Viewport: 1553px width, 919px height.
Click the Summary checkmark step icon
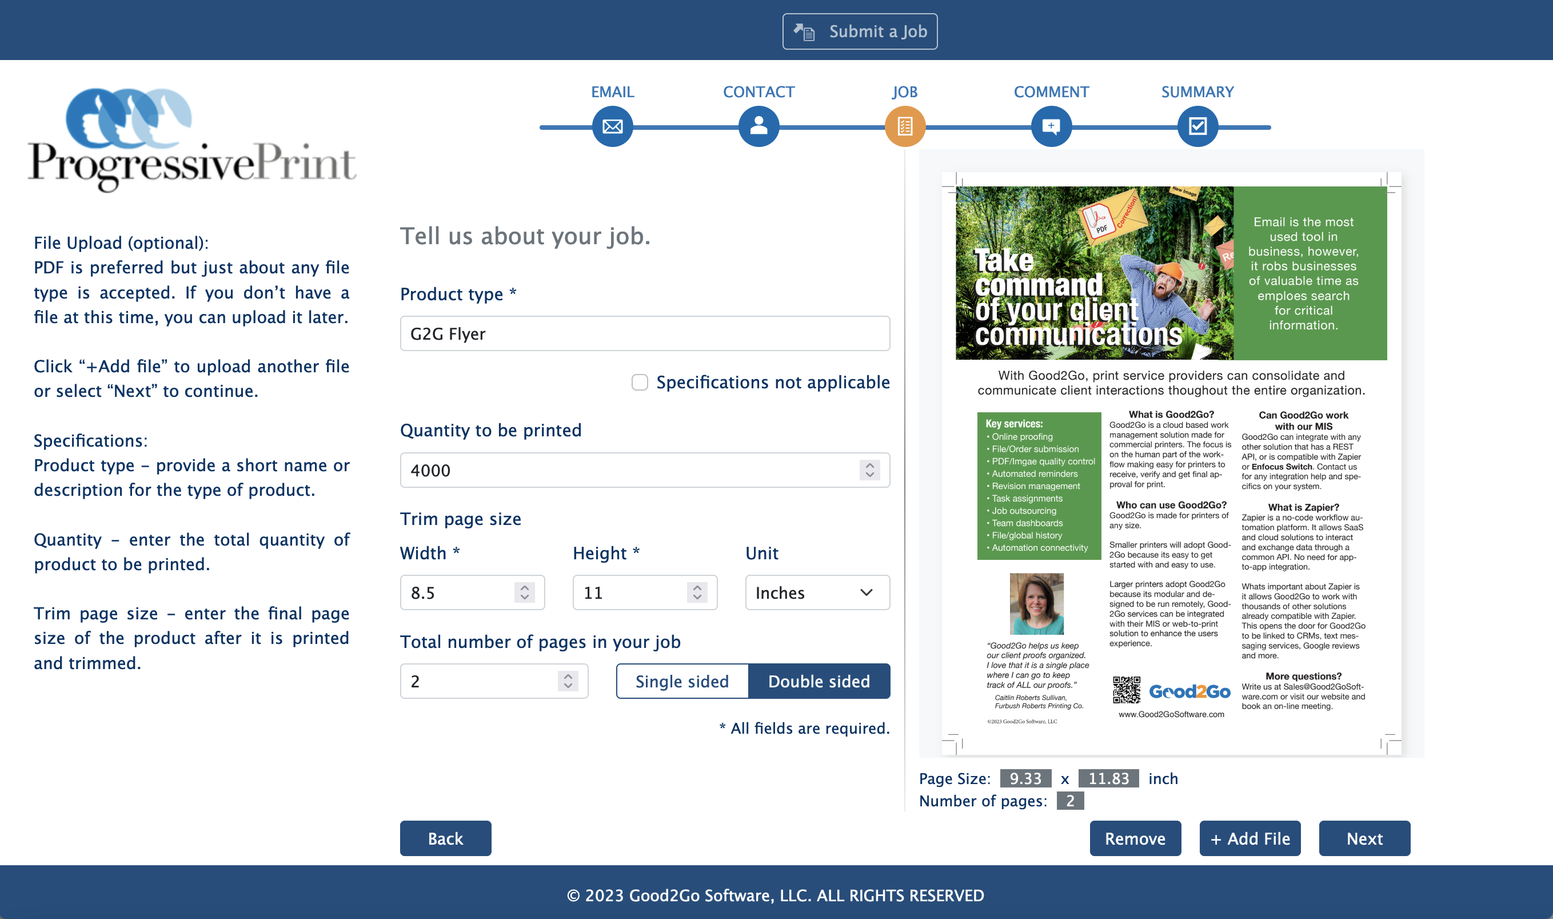pyautogui.click(x=1197, y=126)
